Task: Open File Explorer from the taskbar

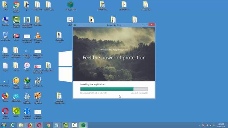Action: click(21, 125)
